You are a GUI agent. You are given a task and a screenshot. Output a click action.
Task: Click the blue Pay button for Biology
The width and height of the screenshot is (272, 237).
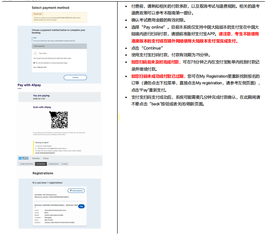click(81, 206)
